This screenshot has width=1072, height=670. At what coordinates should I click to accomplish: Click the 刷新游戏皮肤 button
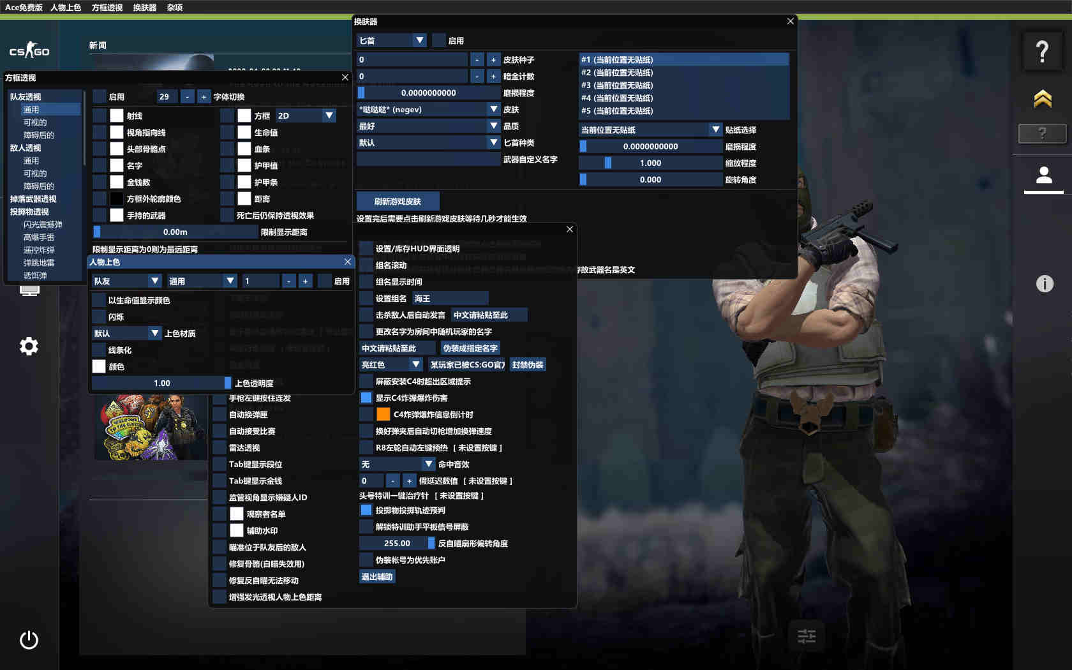[x=399, y=200]
